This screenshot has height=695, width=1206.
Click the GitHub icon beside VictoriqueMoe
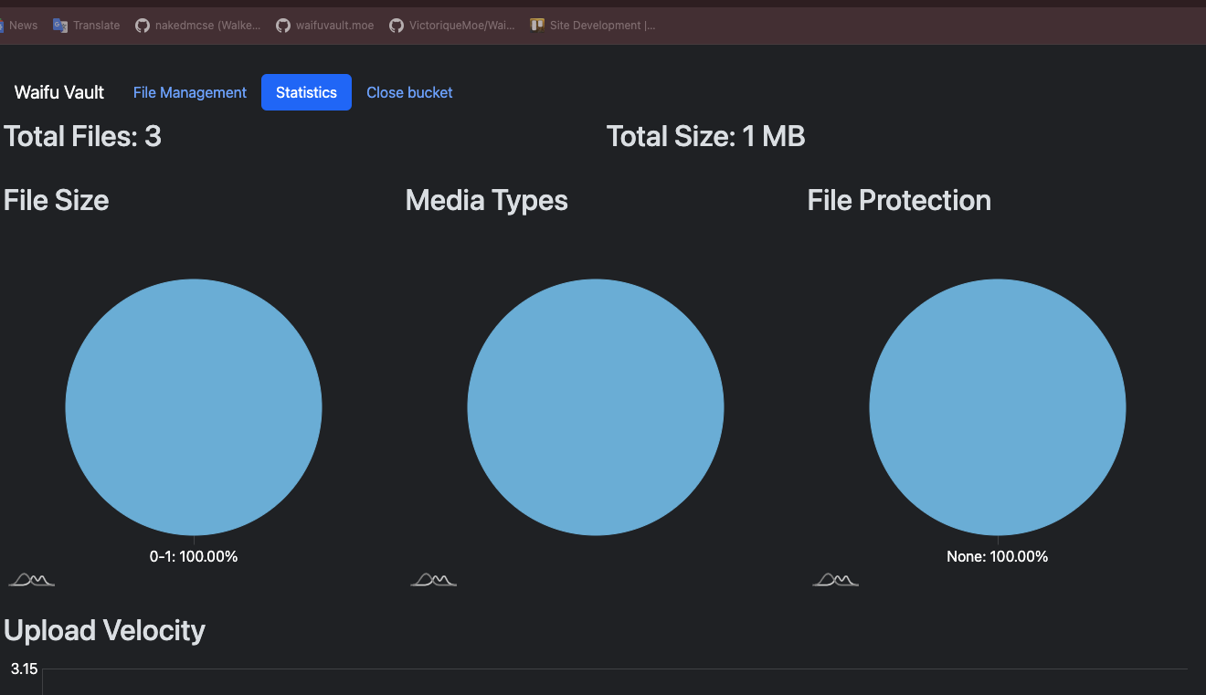point(397,26)
